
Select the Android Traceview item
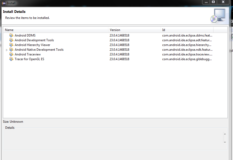[x=28, y=54]
